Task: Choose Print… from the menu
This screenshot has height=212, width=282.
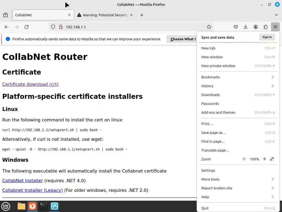Action: click(x=238, y=124)
